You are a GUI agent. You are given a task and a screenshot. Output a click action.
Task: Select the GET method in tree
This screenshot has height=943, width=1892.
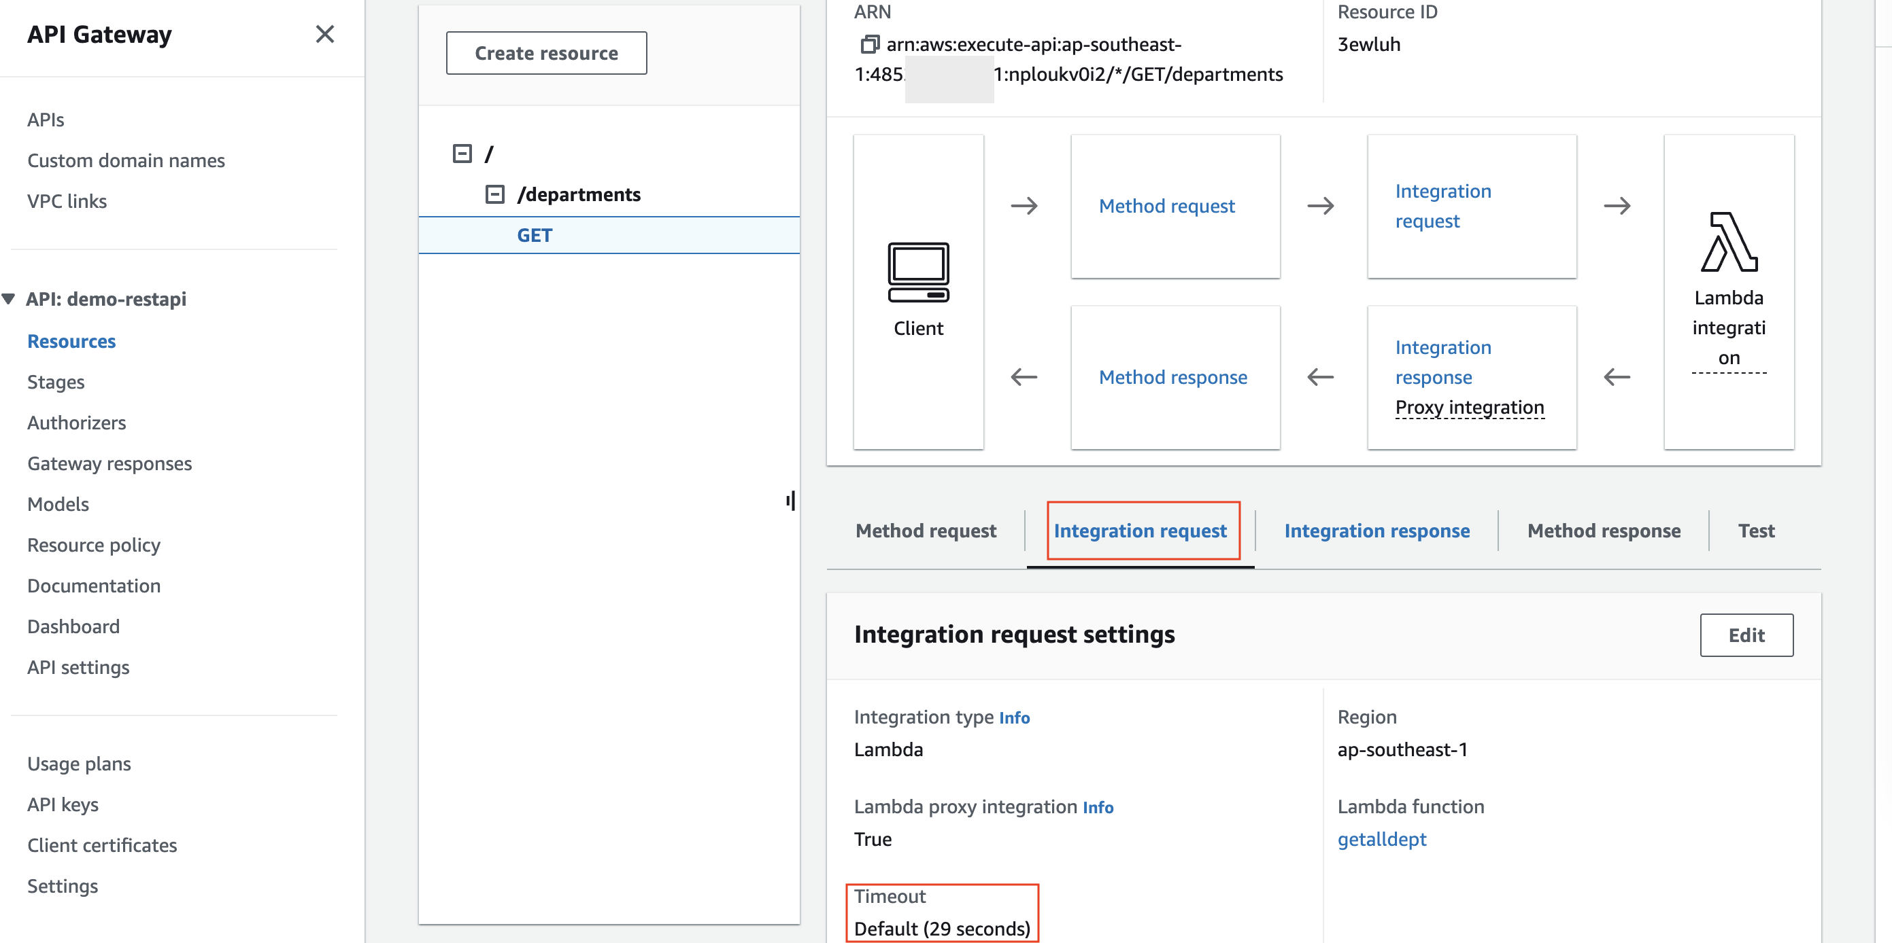[x=534, y=236]
